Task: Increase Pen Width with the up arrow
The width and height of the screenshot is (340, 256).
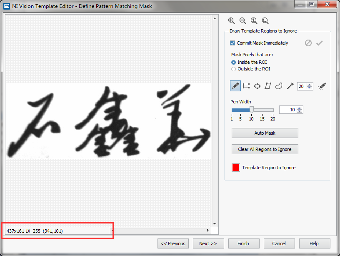Action: point(300,108)
